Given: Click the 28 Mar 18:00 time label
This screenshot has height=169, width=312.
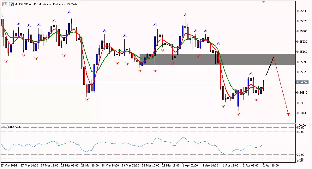Looking at the screenshot, I should pyautogui.click(x=110, y=166).
